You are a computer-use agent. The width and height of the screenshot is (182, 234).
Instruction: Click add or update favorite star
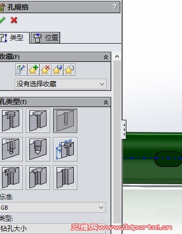tap(33, 70)
